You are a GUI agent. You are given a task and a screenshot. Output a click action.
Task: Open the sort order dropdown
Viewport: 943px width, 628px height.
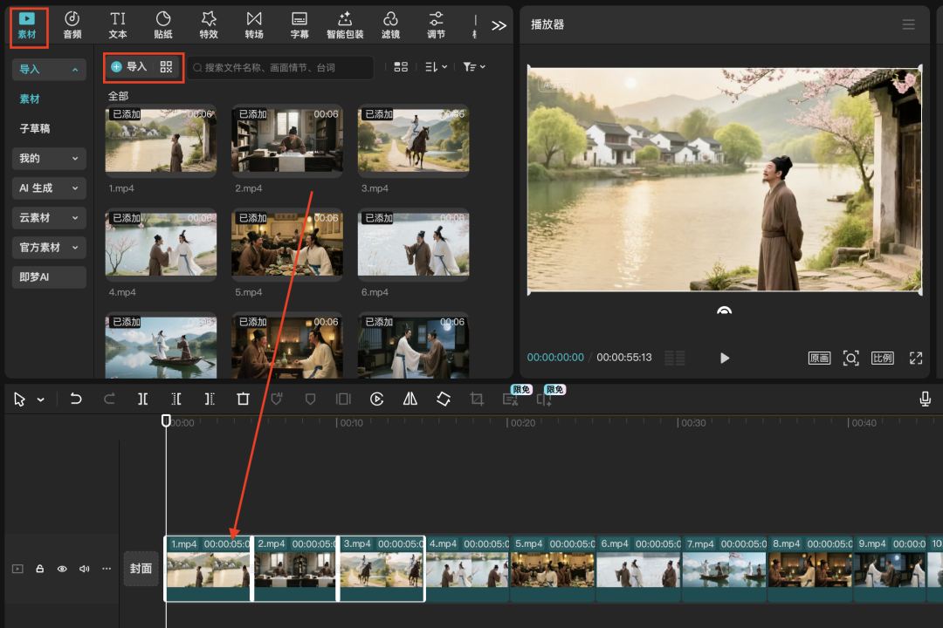pos(435,67)
